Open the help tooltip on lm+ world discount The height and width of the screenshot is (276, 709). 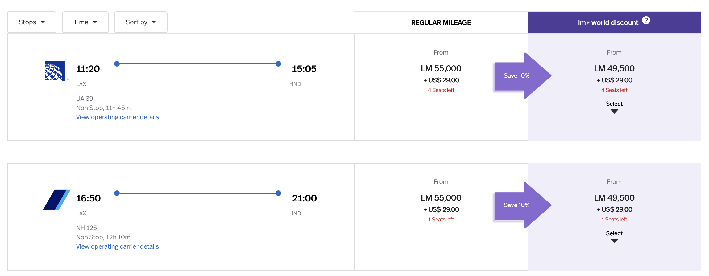646,20
